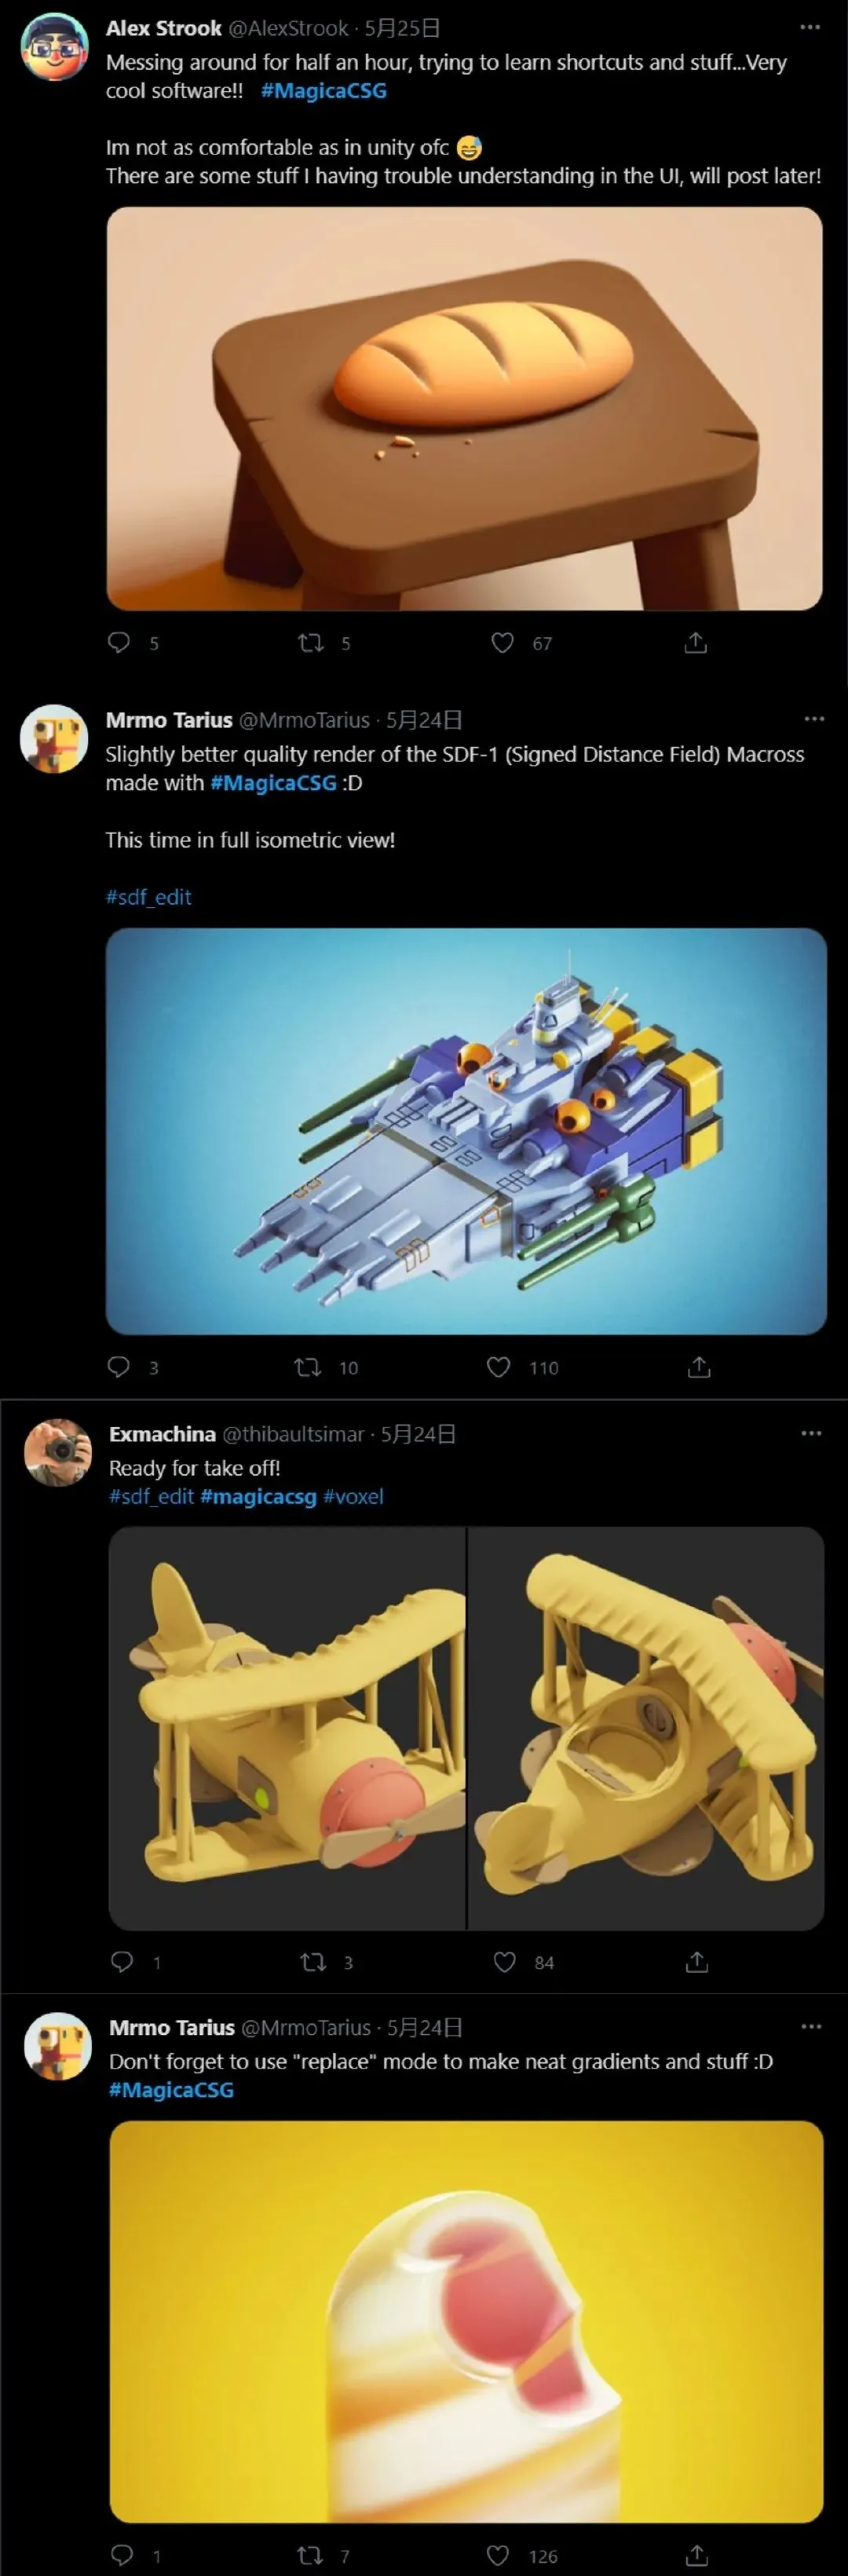Share Alex Strook's tweet via share icon
Image resolution: width=848 pixels, height=2576 pixels.
point(696,643)
